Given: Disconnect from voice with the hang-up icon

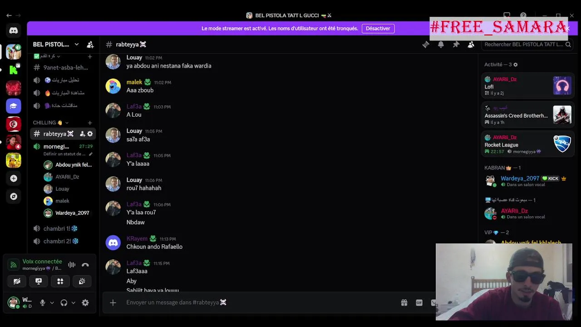Looking at the screenshot, I should [85, 265].
